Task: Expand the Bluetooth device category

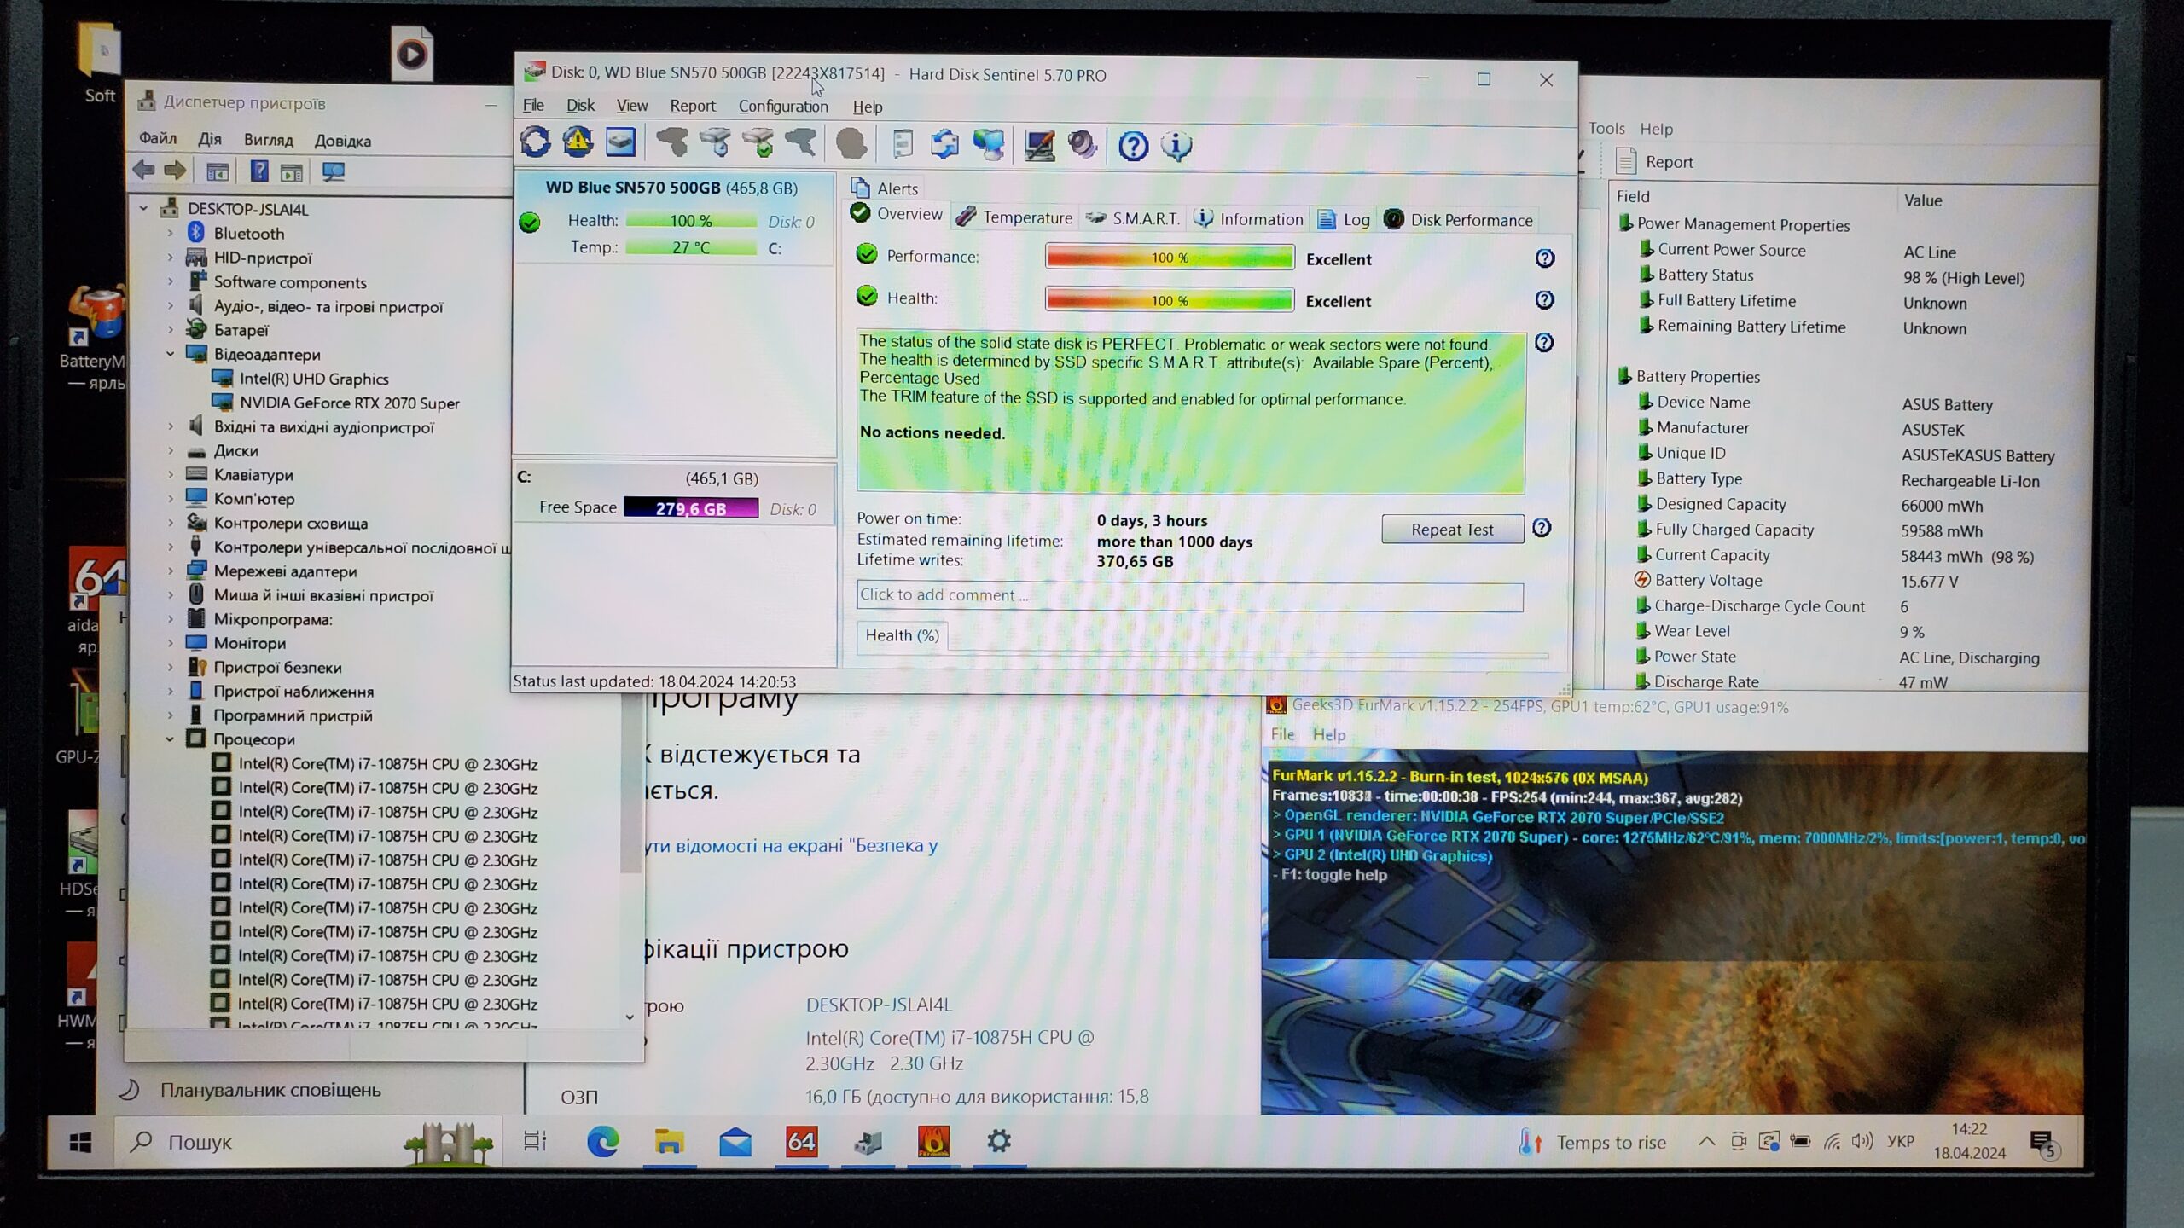Action: (170, 233)
